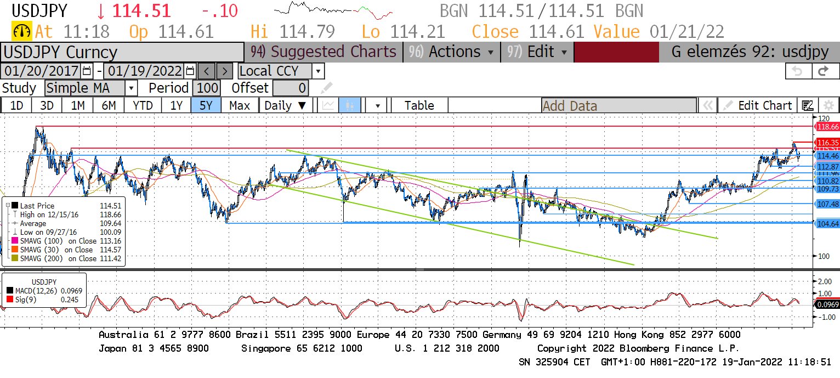Open 94) Suggested Charts
The width and height of the screenshot is (840, 378).
coord(323,52)
